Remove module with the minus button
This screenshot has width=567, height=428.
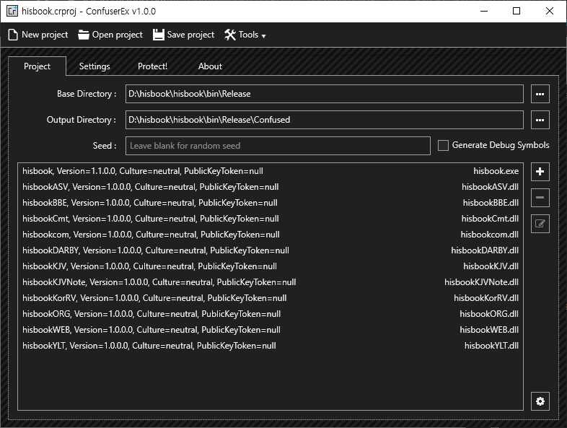pos(540,198)
